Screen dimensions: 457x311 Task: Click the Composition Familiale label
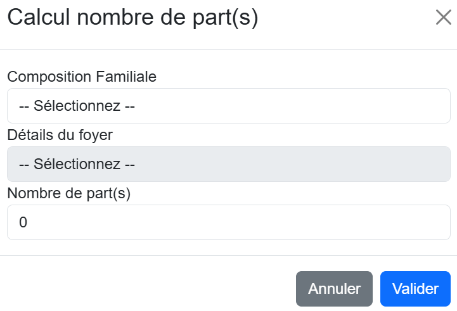click(x=82, y=77)
